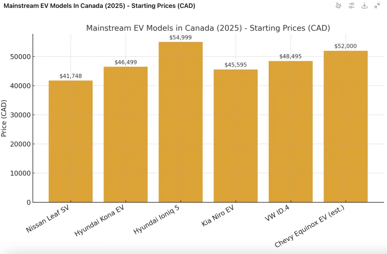Toggle interactive chart mode icon
This screenshot has height=254, width=387.
(338, 6)
